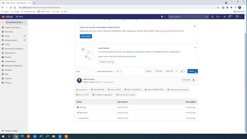Bookmark this page with star icon

(218, 7)
